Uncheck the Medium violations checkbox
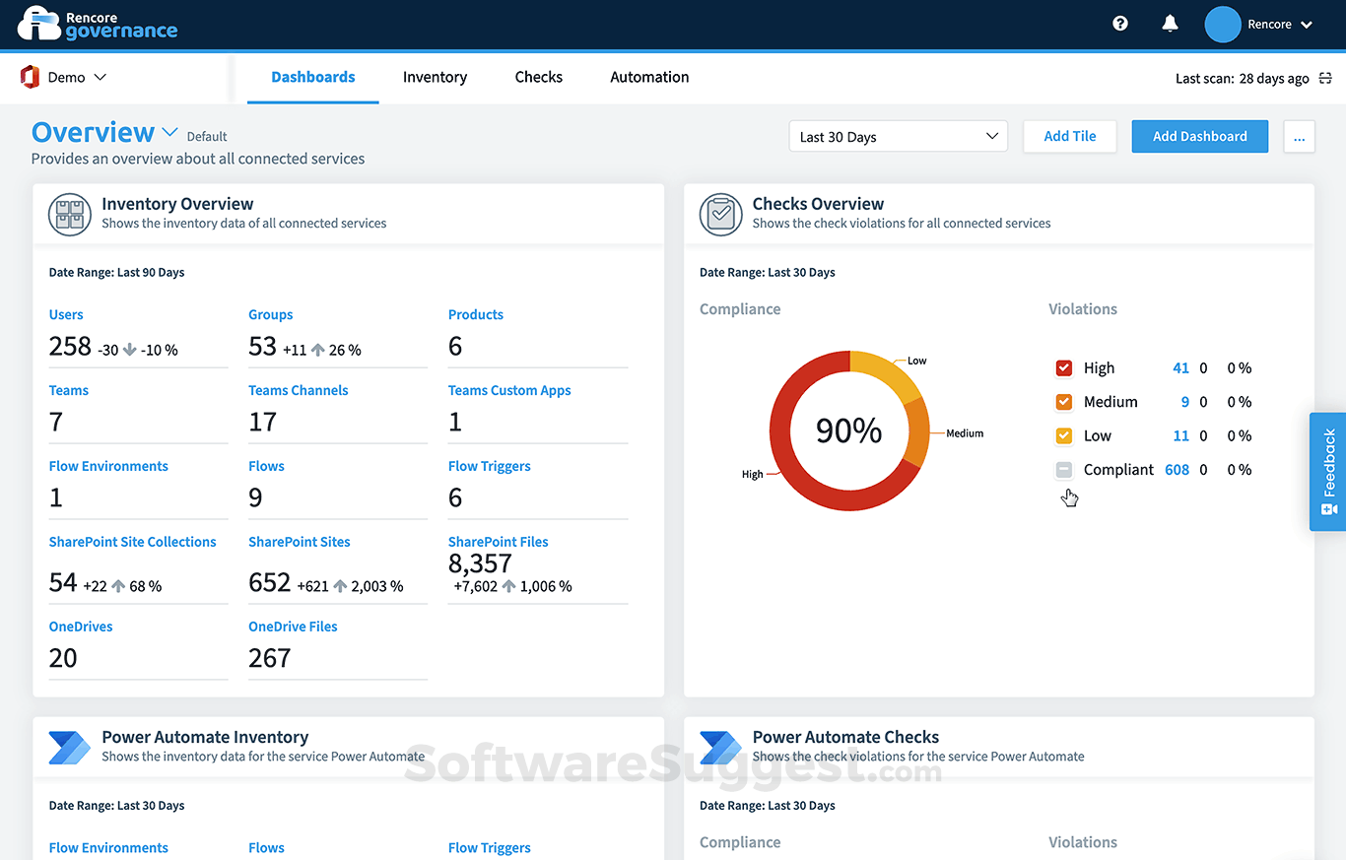Image resolution: width=1346 pixels, height=860 pixels. coord(1064,402)
